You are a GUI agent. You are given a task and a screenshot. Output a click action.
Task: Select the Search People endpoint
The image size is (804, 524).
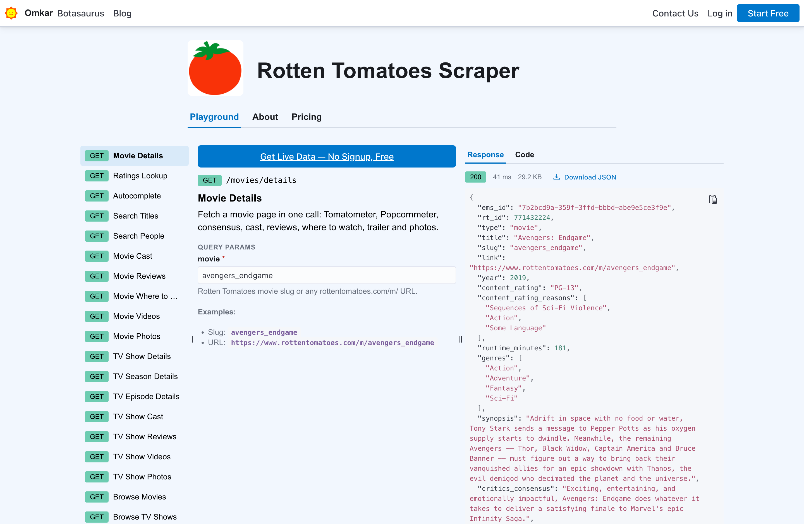click(135, 236)
